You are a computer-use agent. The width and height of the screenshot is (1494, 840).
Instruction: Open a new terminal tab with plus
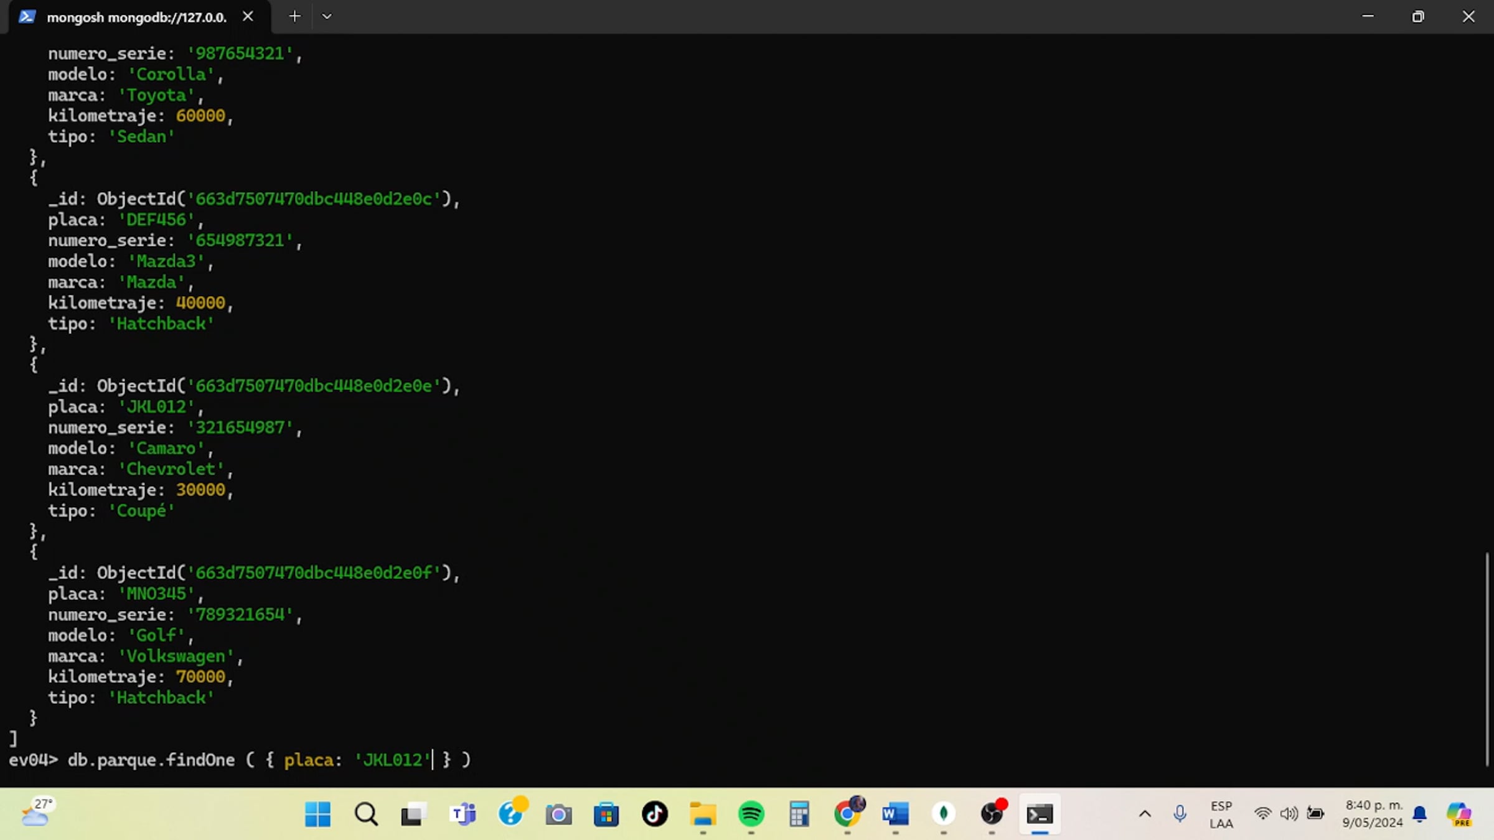click(294, 17)
